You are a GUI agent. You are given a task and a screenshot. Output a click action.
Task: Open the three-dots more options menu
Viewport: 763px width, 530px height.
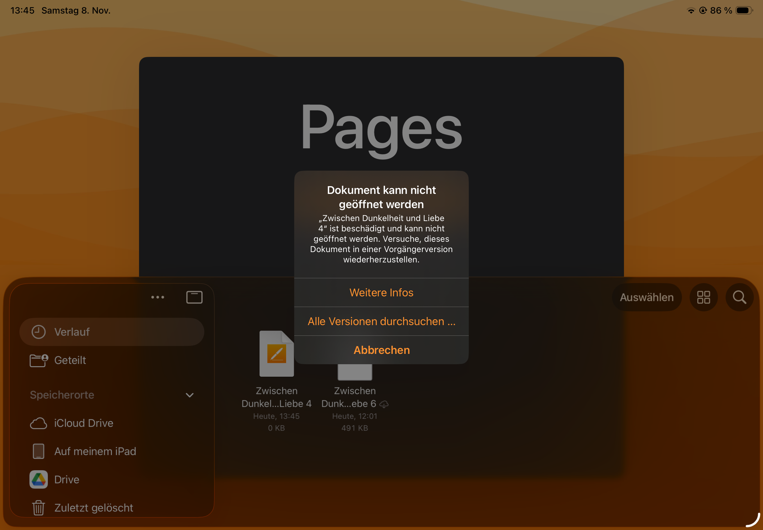[157, 297]
